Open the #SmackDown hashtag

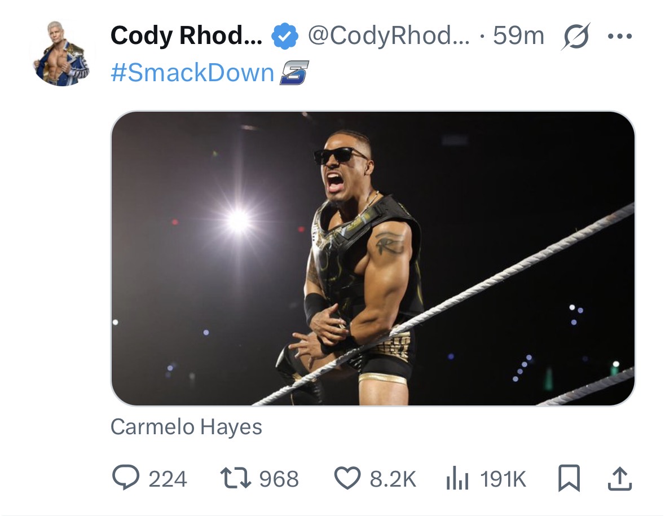tap(192, 73)
